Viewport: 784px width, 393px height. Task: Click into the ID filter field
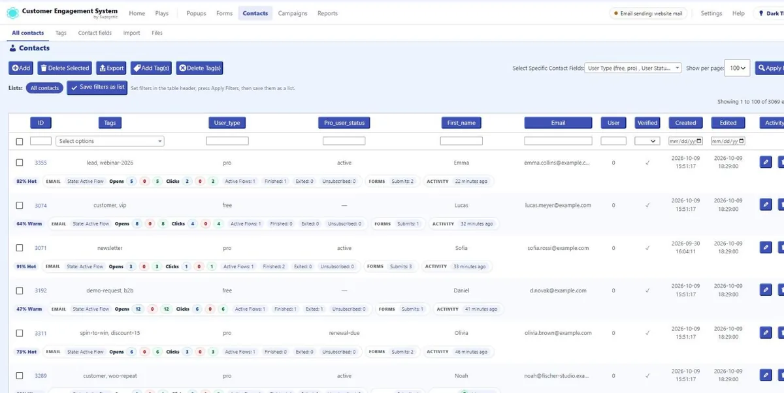41,141
